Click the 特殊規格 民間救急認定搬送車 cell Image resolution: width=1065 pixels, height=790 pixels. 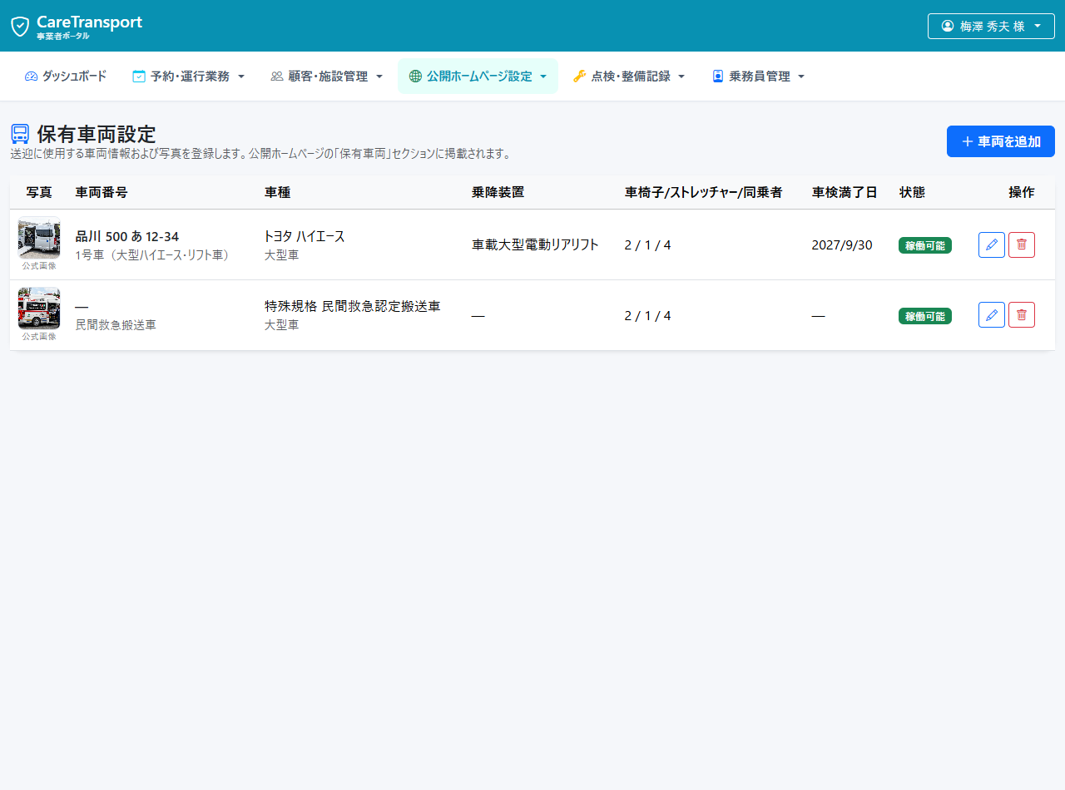[352, 306]
